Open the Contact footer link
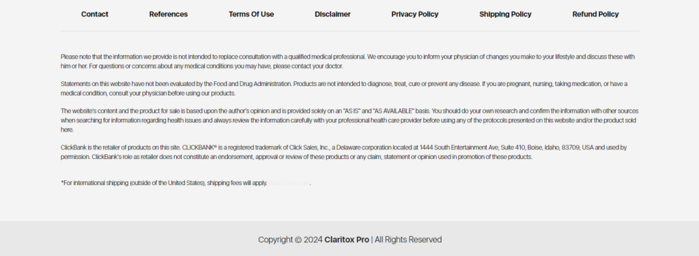This screenshot has height=256, width=699. click(x=94, y=14)
